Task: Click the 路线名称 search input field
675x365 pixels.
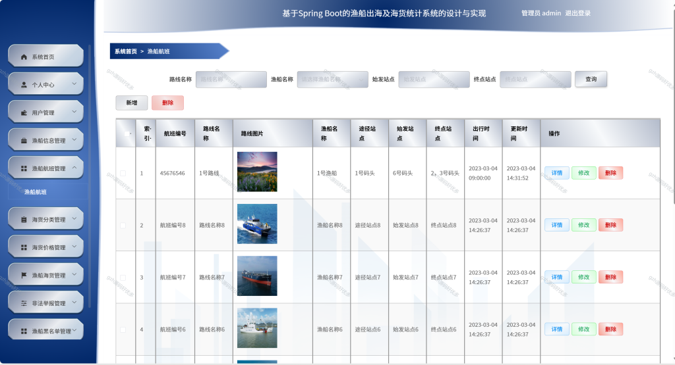Action: point(231,80)
